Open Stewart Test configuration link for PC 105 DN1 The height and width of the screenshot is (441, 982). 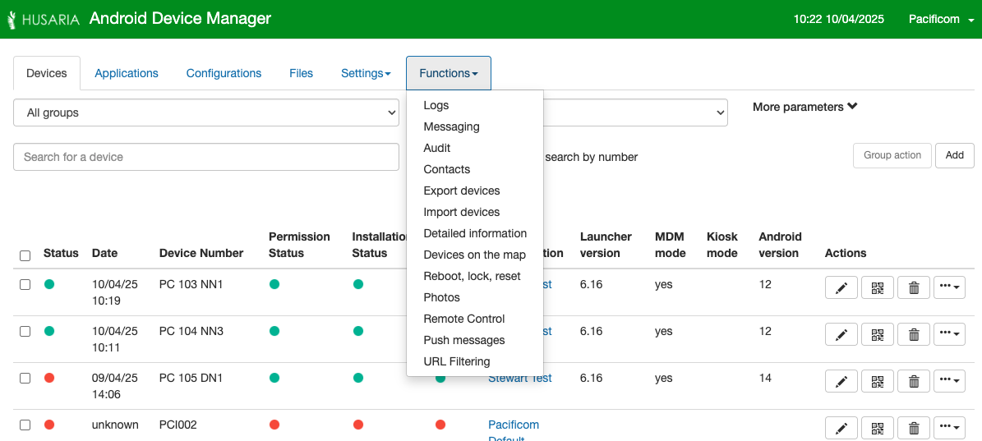click(x=520, y=378)
